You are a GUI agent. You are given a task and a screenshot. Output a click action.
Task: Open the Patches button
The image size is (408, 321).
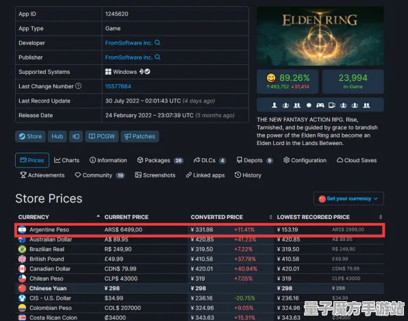coord(140,136)
